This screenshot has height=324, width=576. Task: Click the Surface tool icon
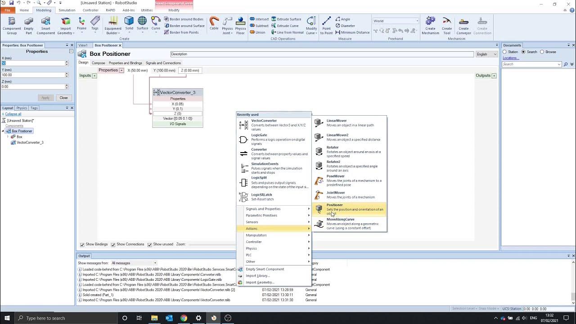(x=142, y=21)
